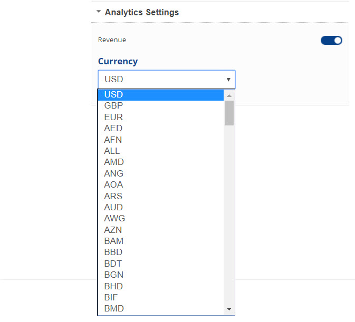Screen dimensions: 355x322
Task: Select GBP from the currency list
Action: 113,106
